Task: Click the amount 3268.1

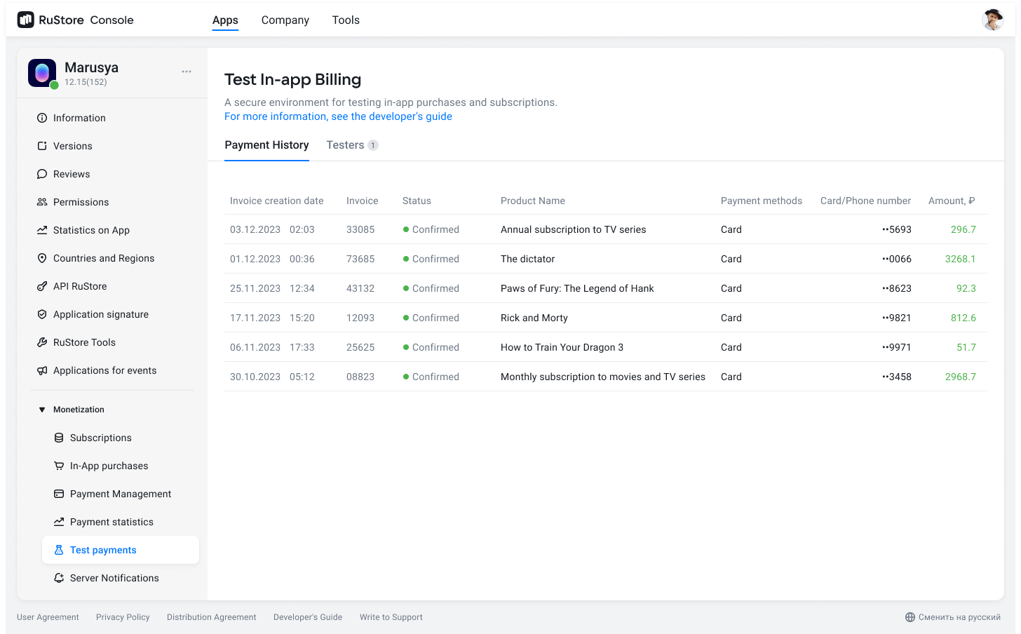Action: pos(961,259)
